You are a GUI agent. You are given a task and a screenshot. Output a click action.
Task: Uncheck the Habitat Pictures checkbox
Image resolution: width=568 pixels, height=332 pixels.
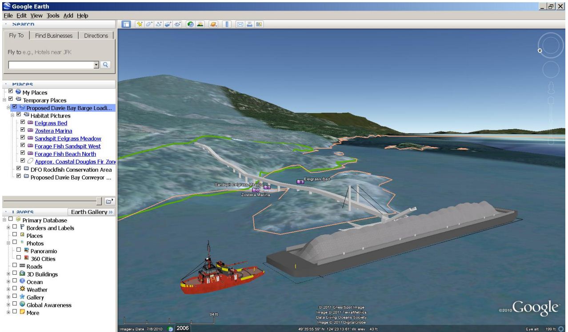(x=19, y=115)
